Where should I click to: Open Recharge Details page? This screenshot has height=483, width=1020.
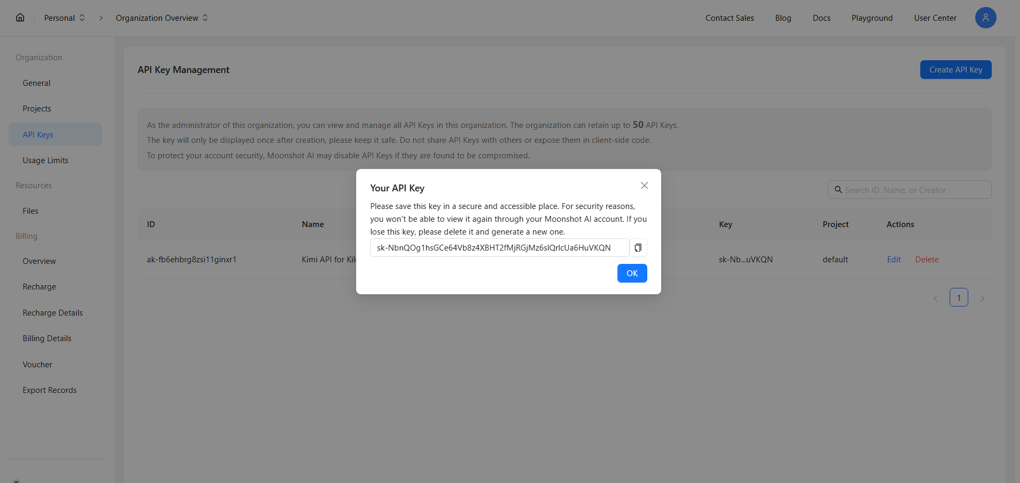[55, 313]
